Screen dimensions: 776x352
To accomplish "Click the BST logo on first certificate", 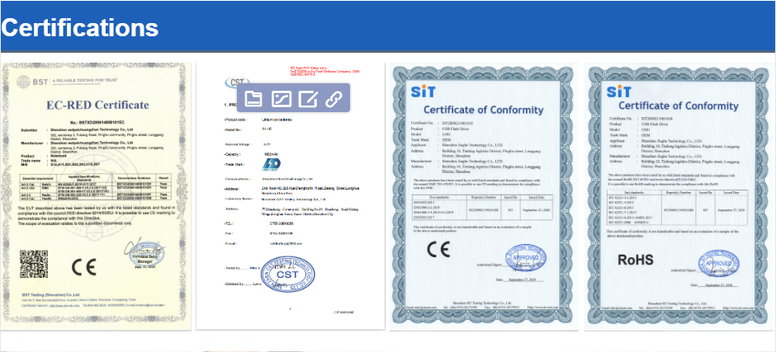I will click(x=31, y=82).
